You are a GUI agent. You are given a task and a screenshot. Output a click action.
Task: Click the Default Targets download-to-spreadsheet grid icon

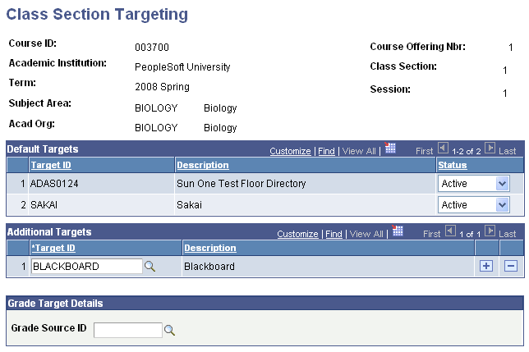tap(390, 148)
